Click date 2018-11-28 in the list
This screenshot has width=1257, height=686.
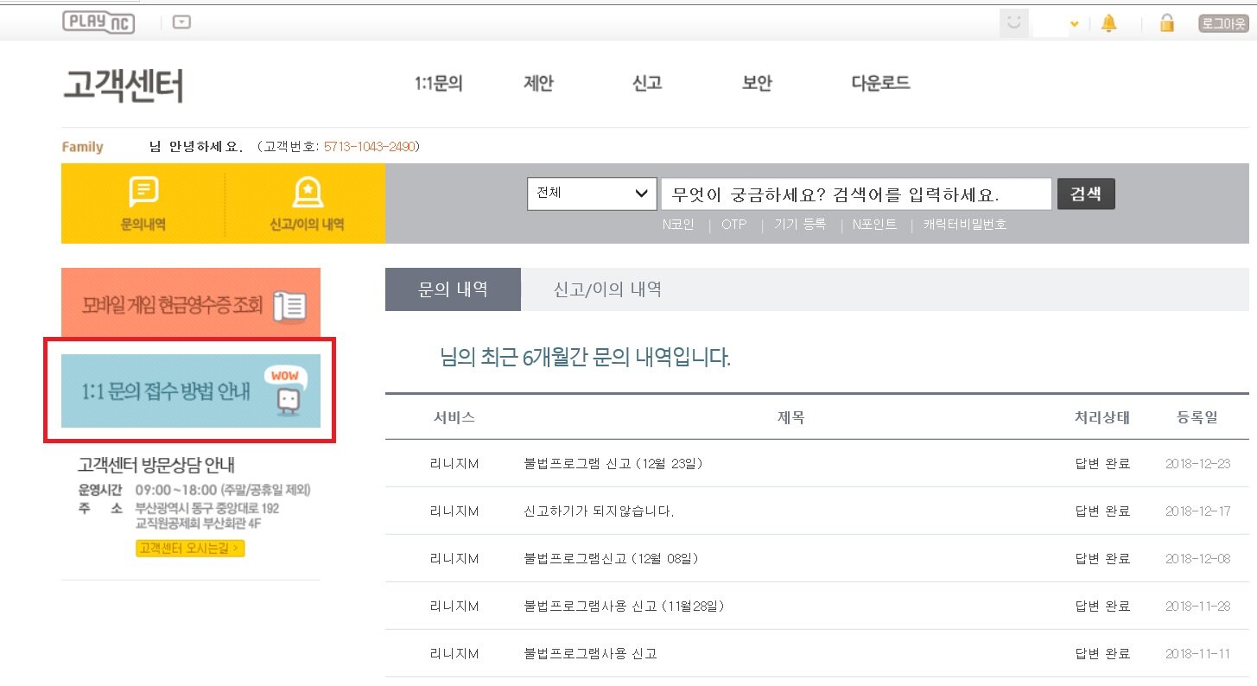pos(1197,606)
